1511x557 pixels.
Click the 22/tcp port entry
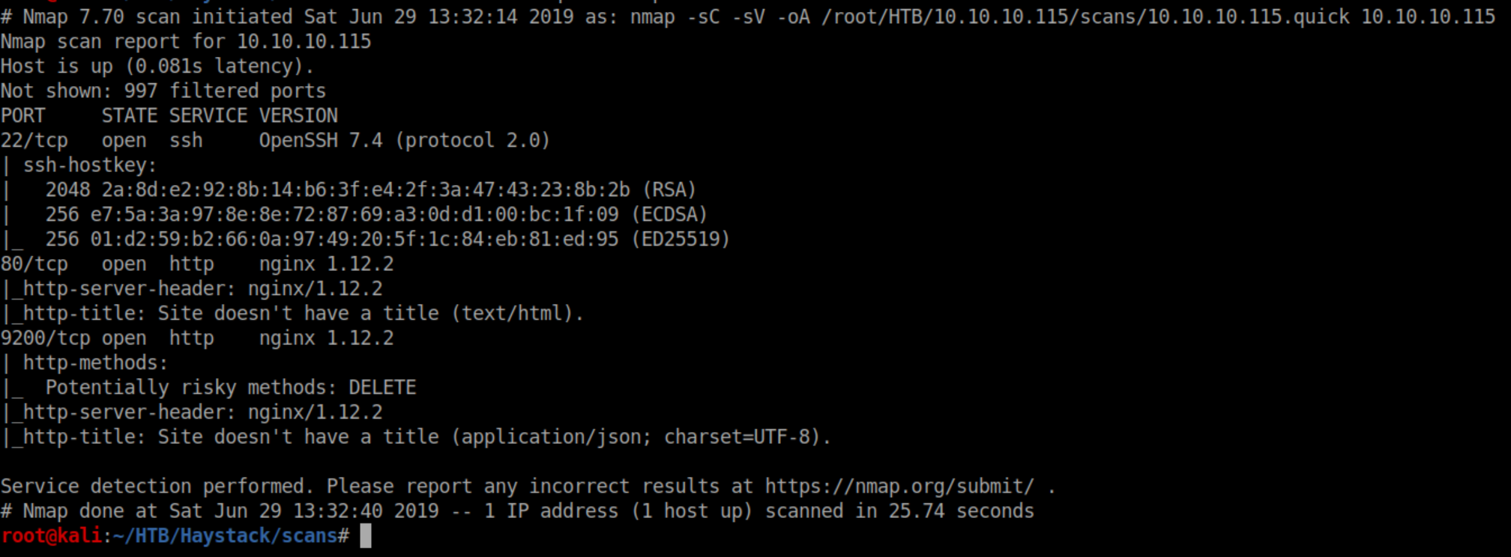(34, 141)
